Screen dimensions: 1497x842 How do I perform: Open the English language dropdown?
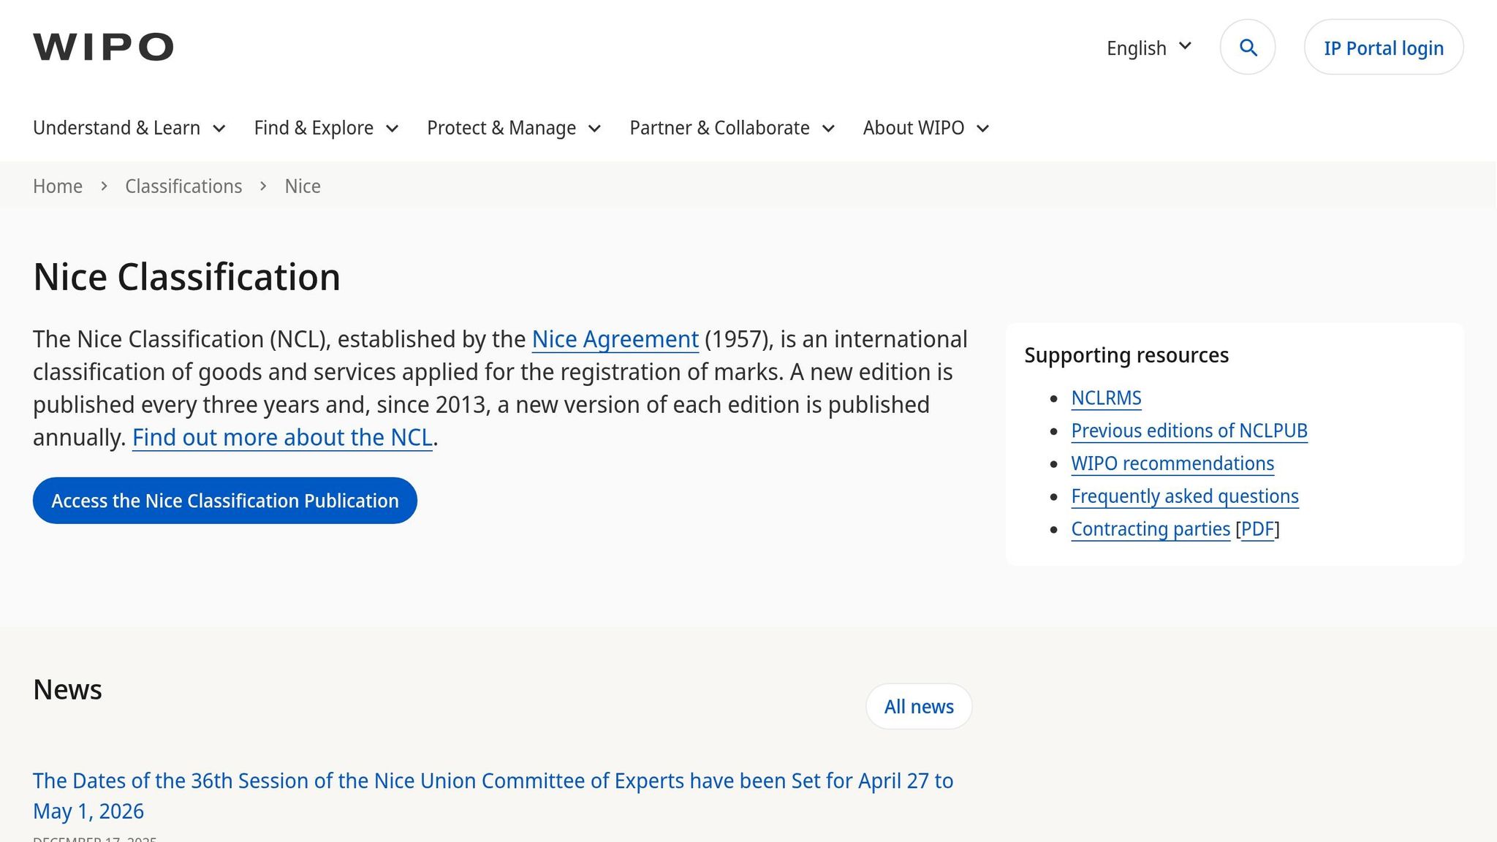[1149, 48]
